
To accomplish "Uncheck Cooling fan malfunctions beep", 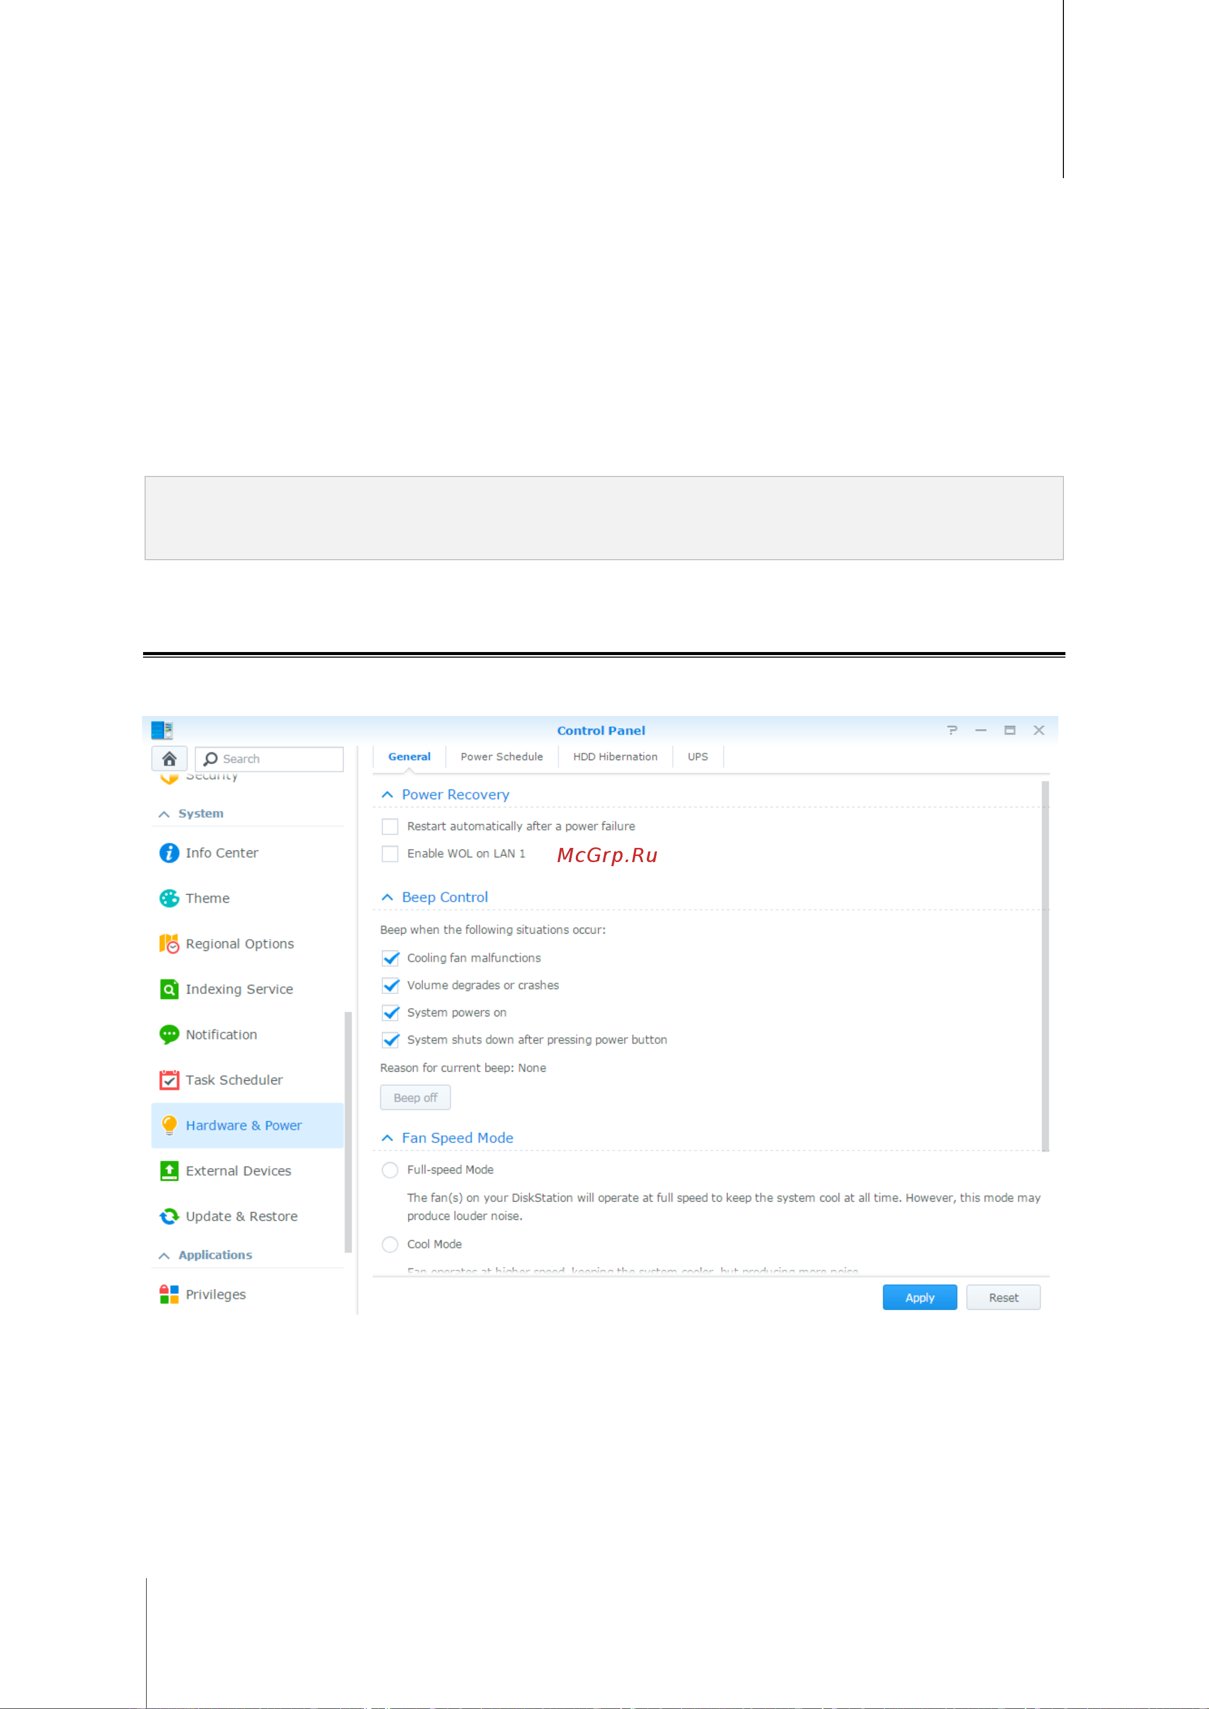I will click(x=390, y=958).
